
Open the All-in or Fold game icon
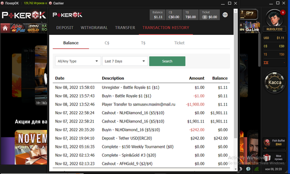point(18,28)
